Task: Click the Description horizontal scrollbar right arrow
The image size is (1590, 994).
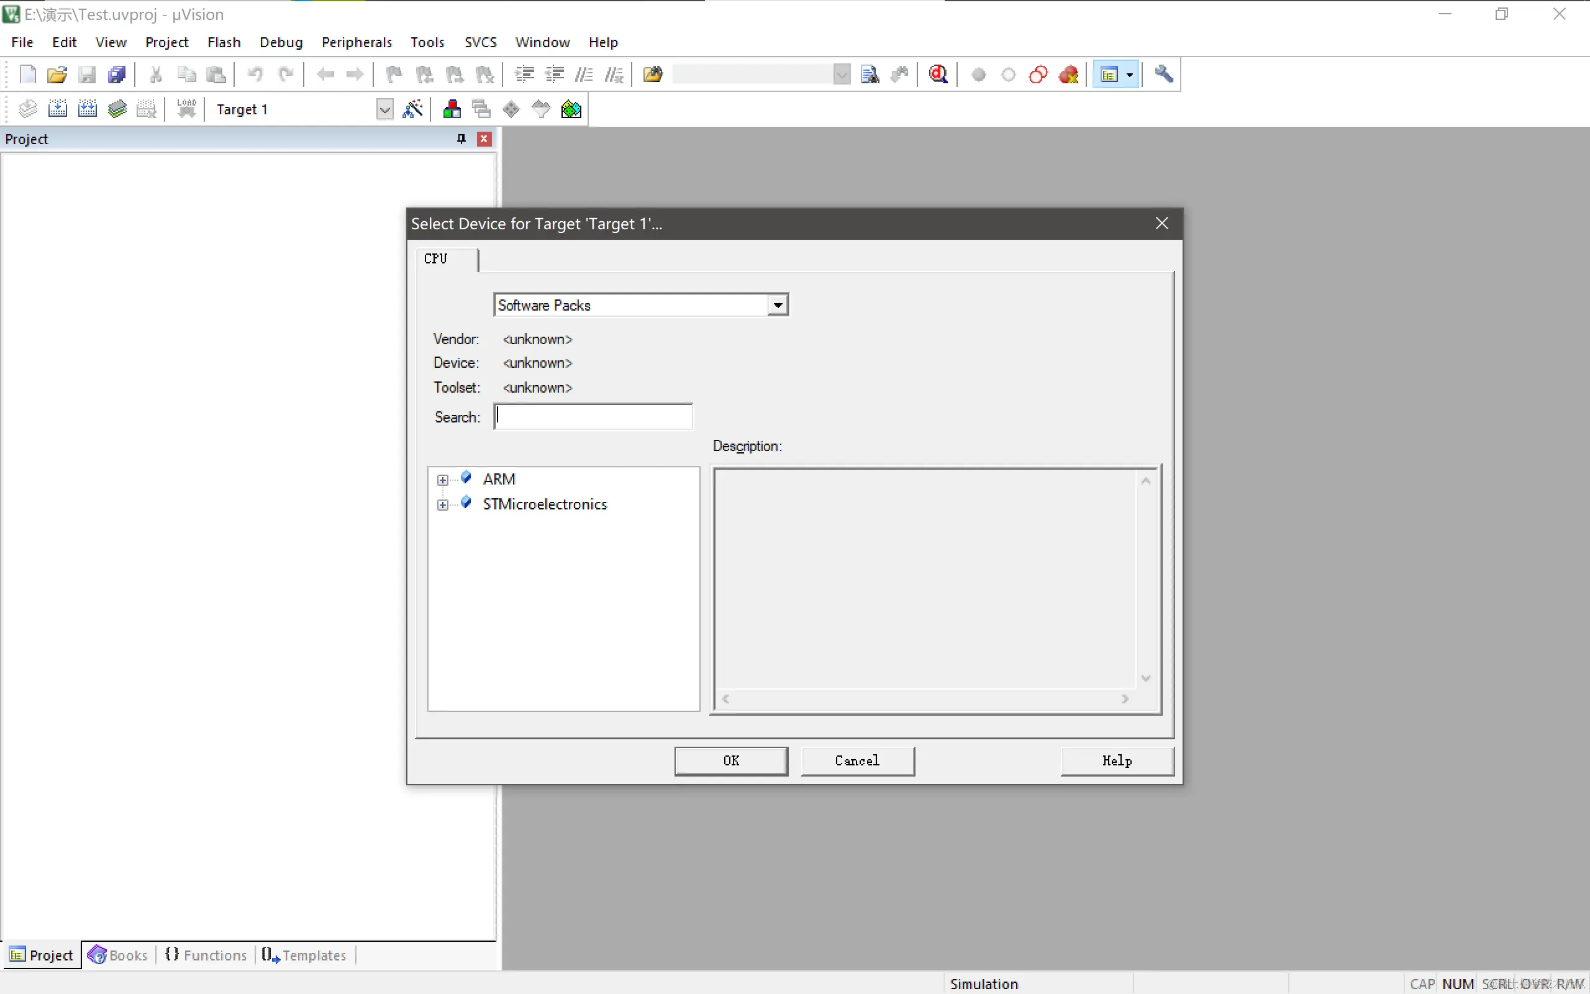Action: pyautogui.click(x=1125, y=699)
